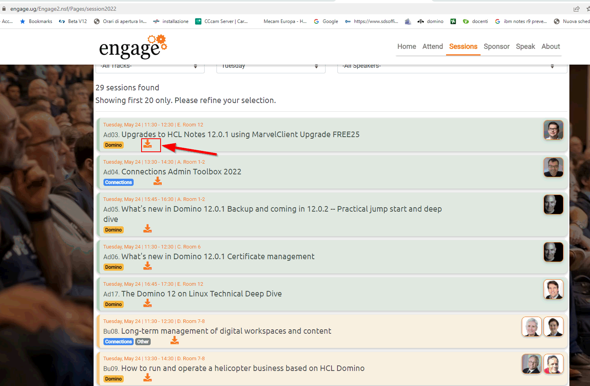Image resolution: width=590 pixels, height=386 pixels.
Task: Click the Connections tag on Bu08 session
Action: click(x=119, y=342)
